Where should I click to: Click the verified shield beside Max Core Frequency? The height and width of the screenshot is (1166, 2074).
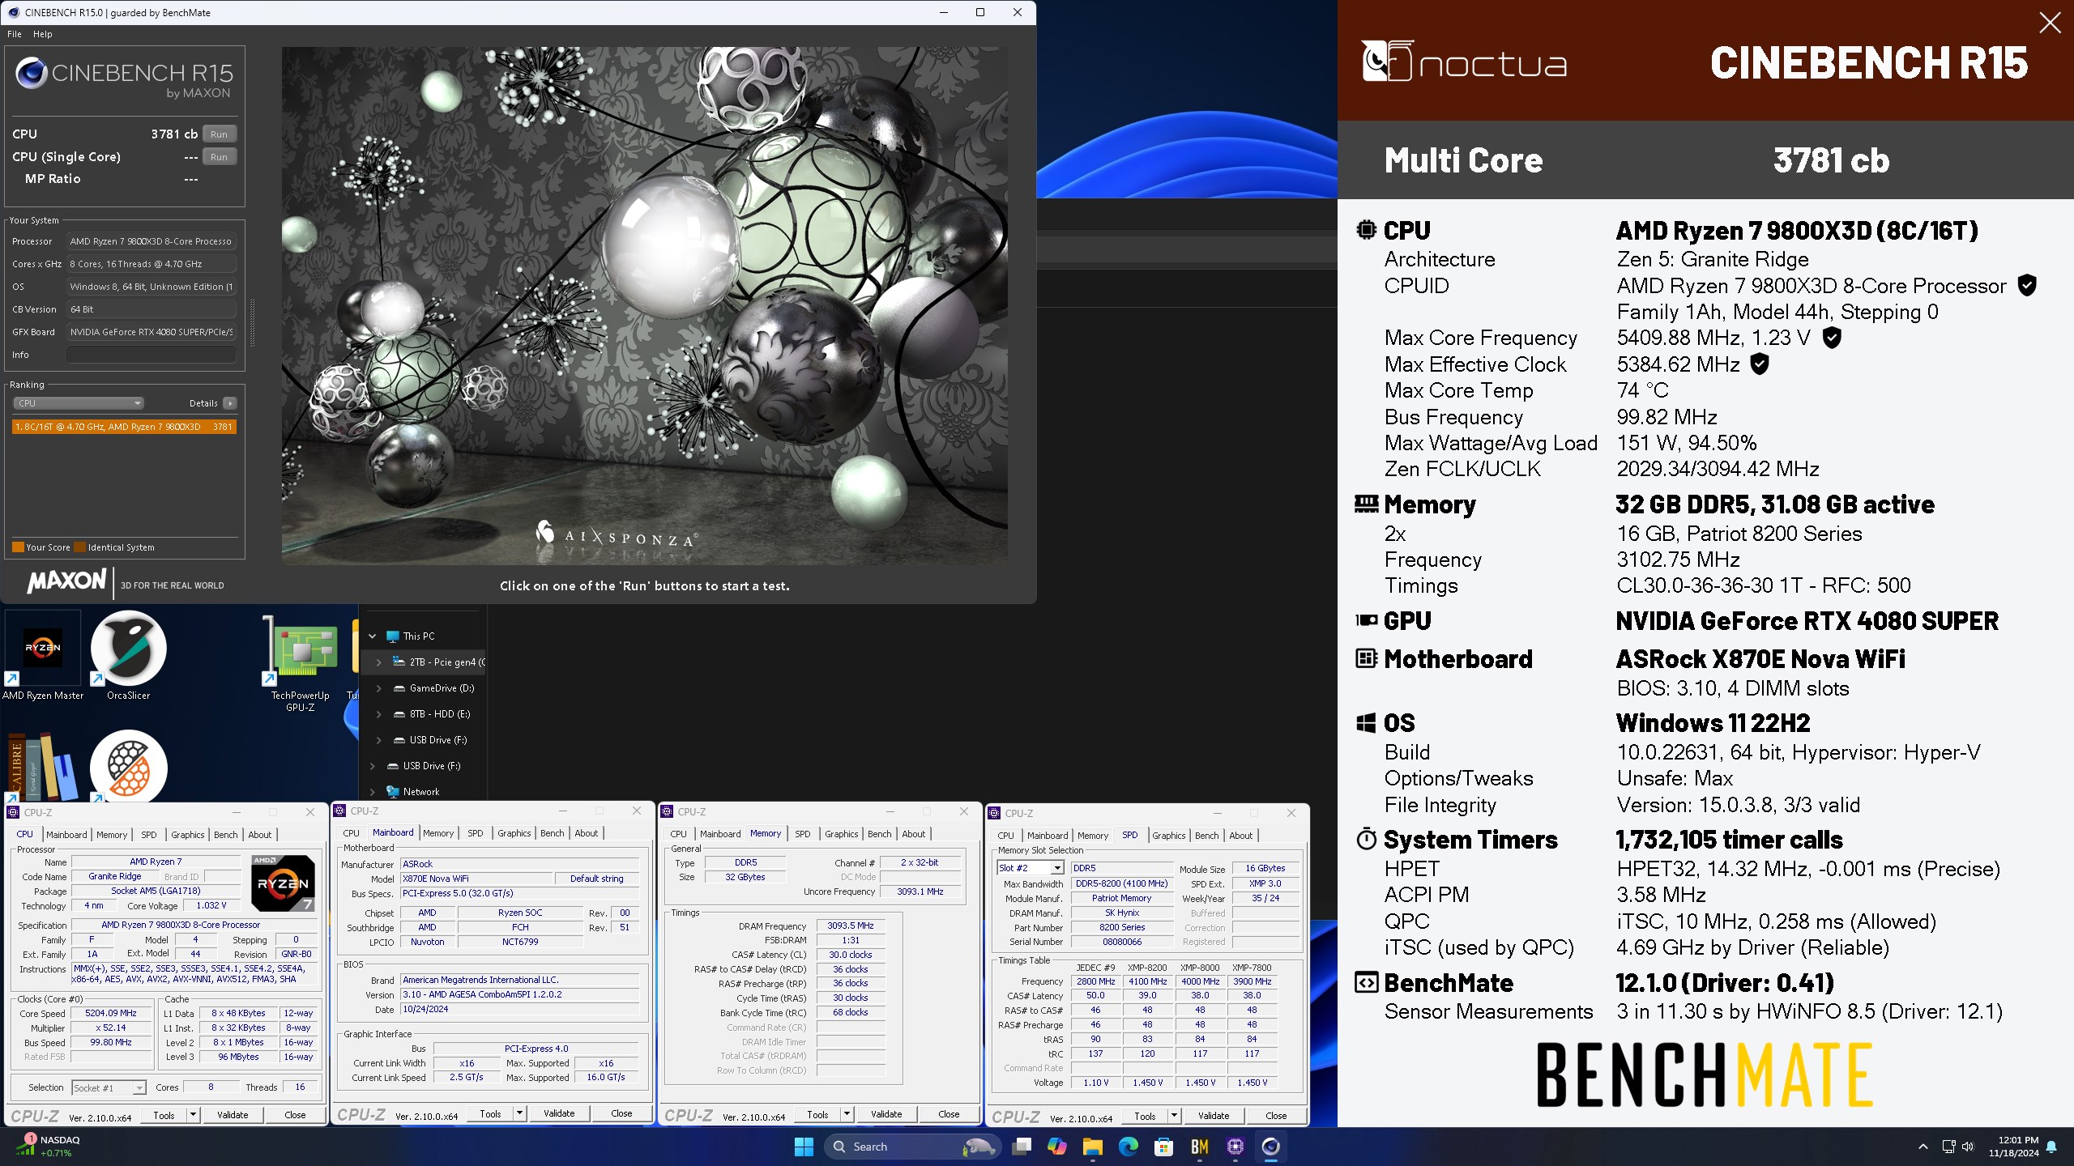tap(1832, 338)
